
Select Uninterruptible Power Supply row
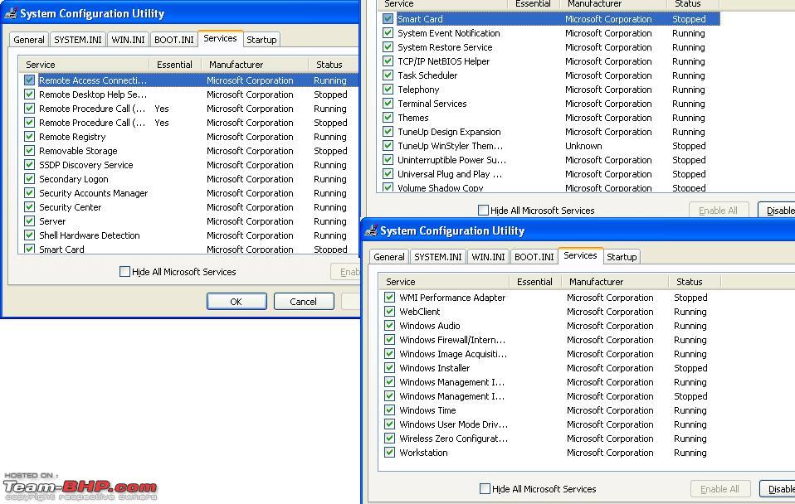coord(550,160)
